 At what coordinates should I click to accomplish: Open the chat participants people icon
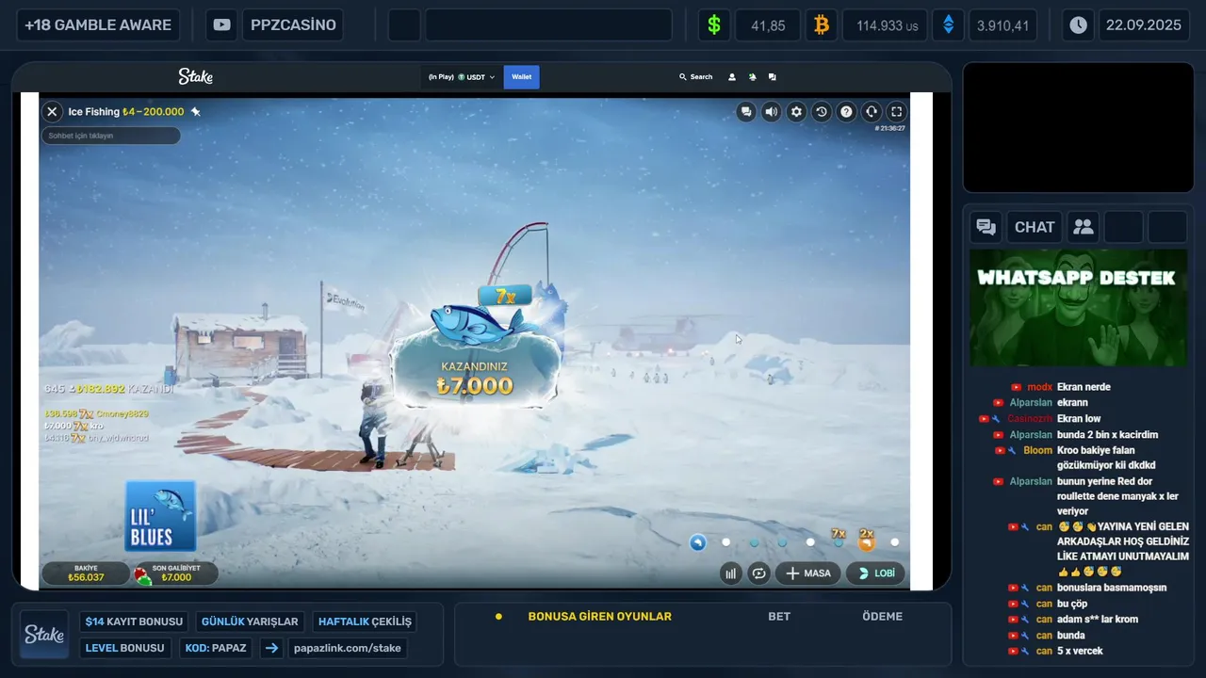tap(1084, 227)
